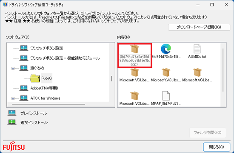Click the 内容 pane vertical scrollbar
The height and width of the screenshot is (153, 234).
pyautogui.click(x=223, y=70)
